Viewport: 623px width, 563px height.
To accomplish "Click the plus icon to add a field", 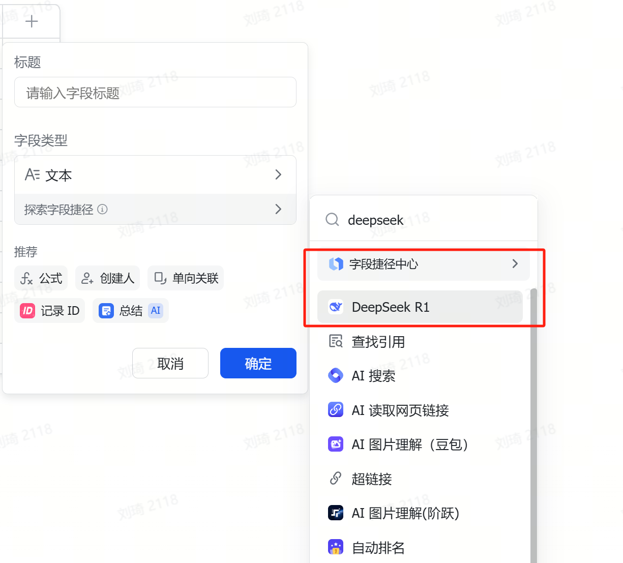I will [x=32, y=21].
